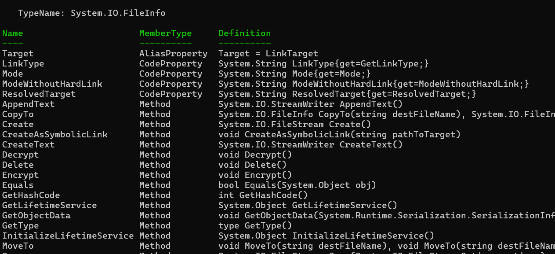The width and height of the screenshot is (555, 254).
Task: Select the bool Equals definition text
Action: click(x=297, y=185)
